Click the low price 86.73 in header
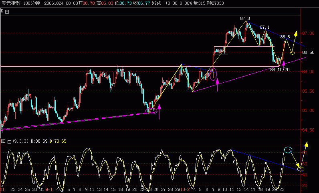The height and width of the screenshot is (193, 319). 125,3
